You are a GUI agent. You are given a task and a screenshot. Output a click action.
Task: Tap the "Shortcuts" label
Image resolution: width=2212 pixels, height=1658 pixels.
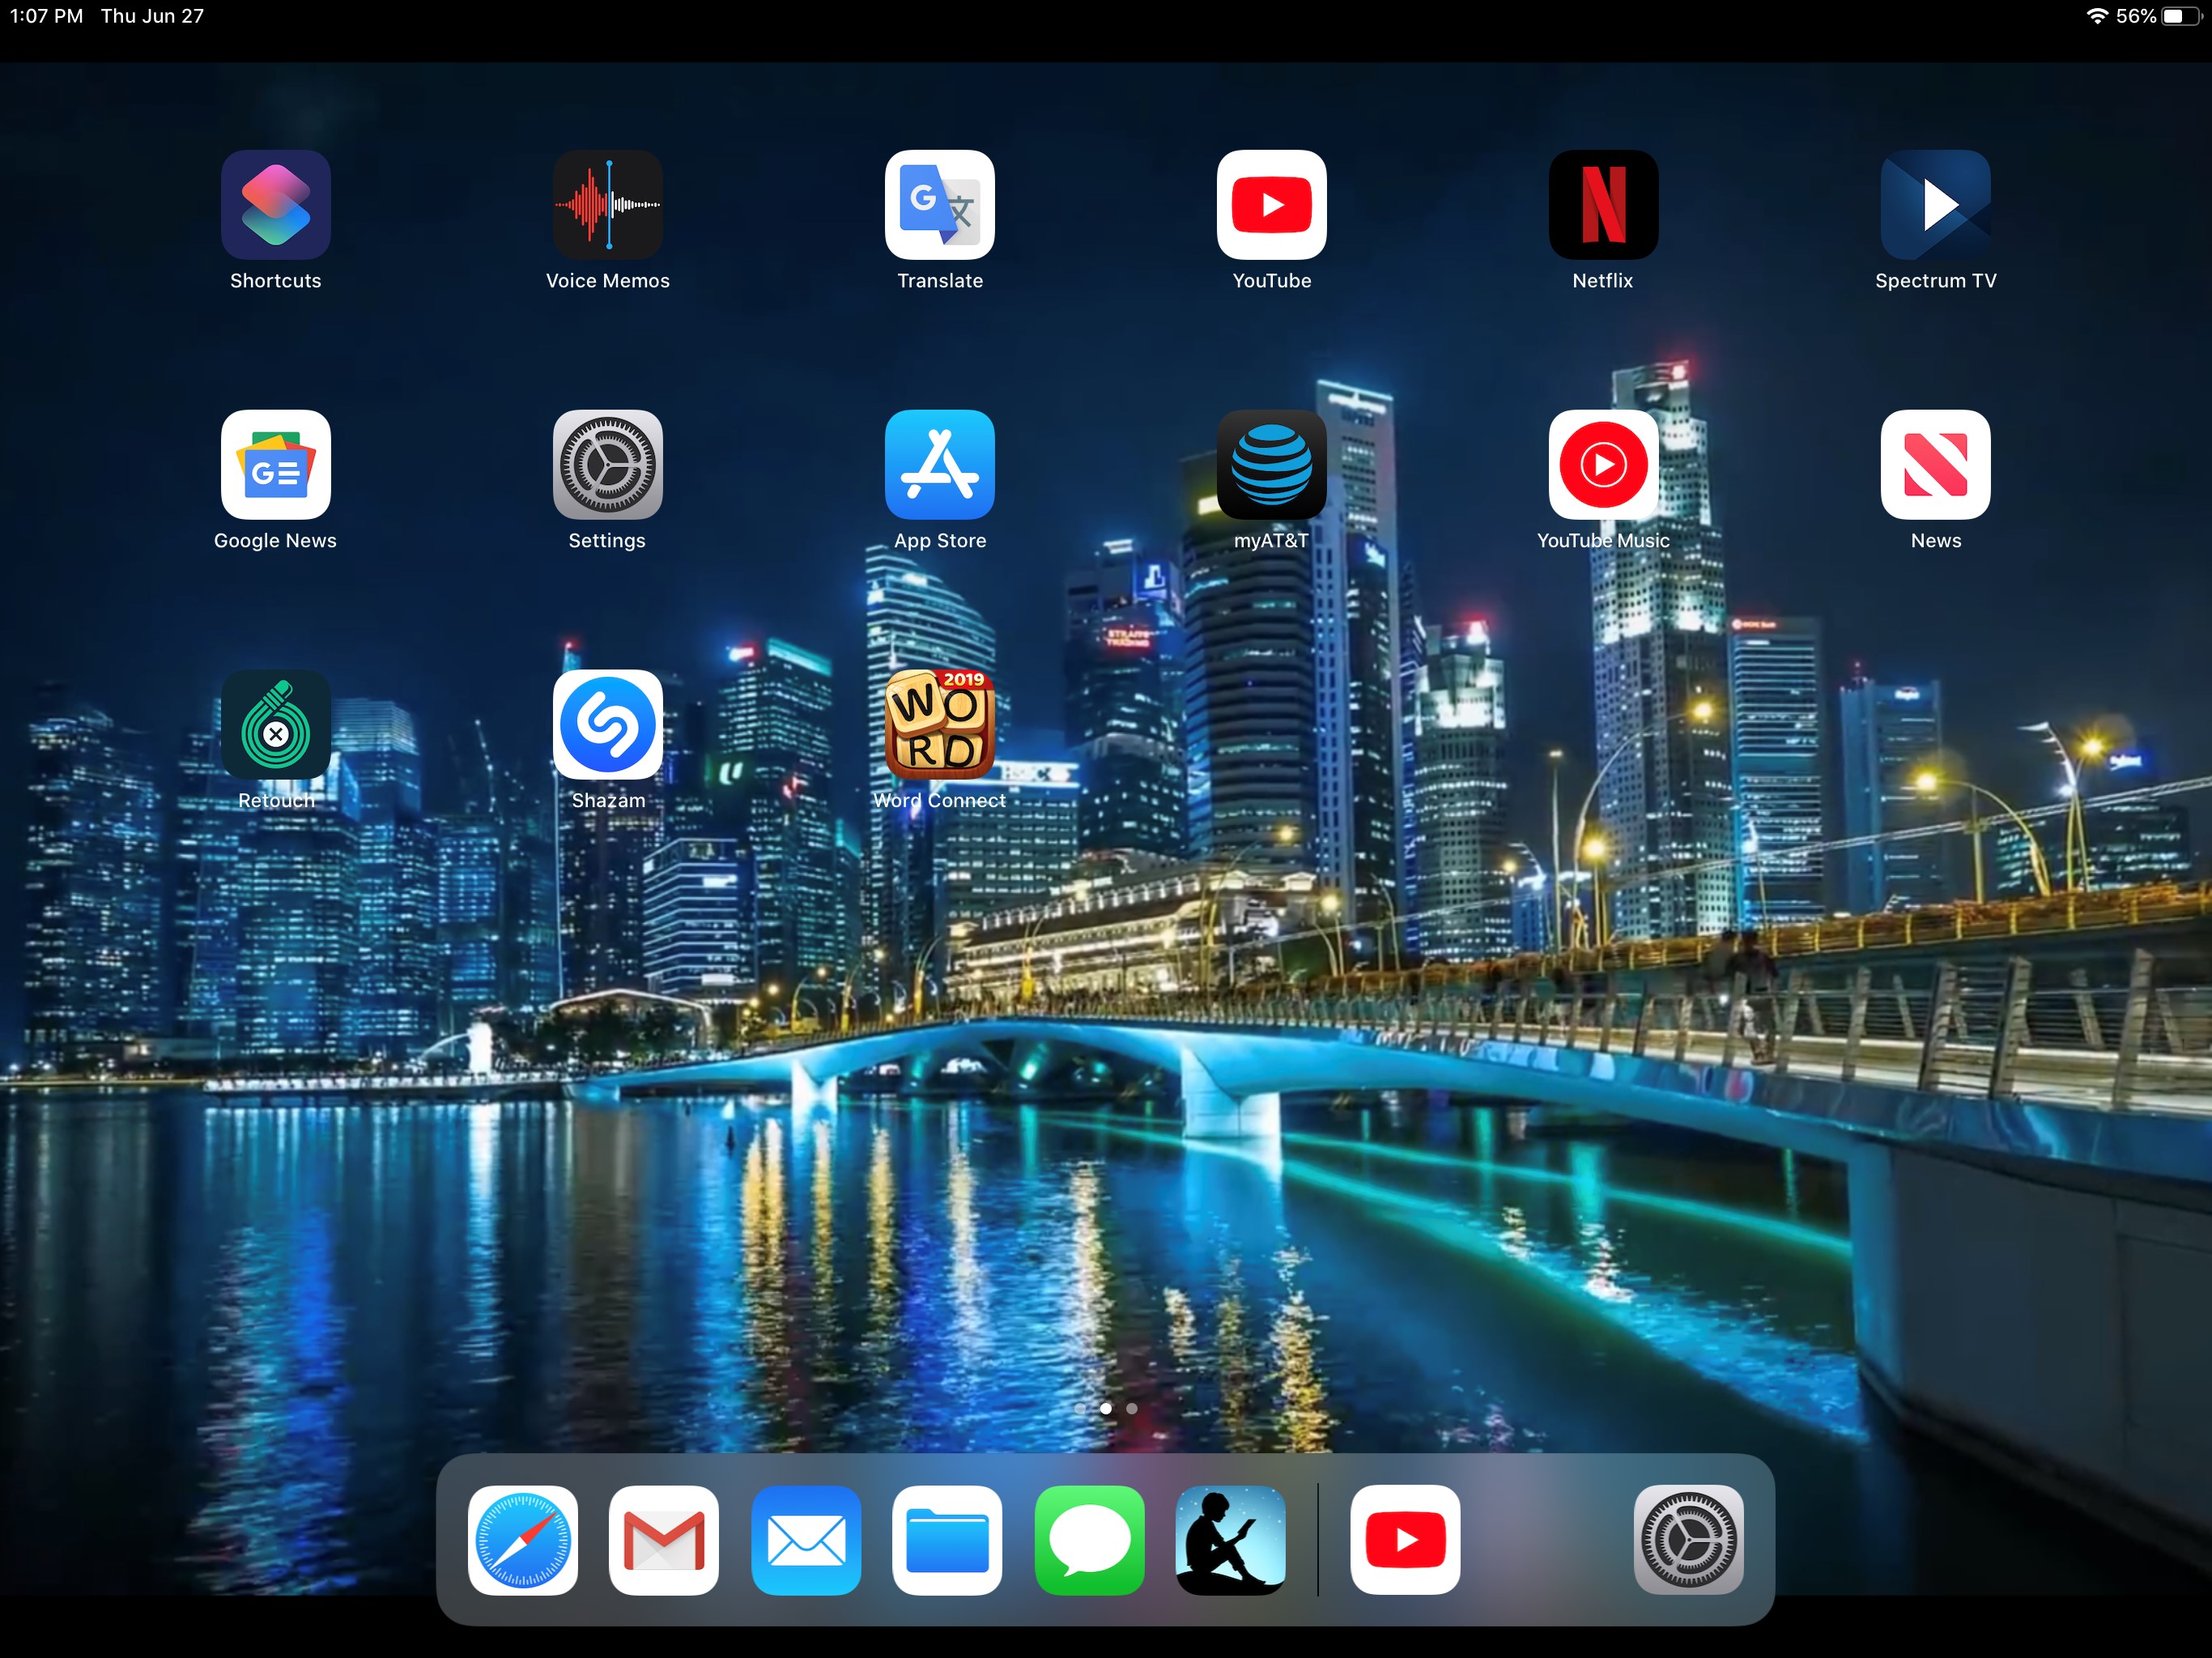pyautogui.click(x=276, y=281)
